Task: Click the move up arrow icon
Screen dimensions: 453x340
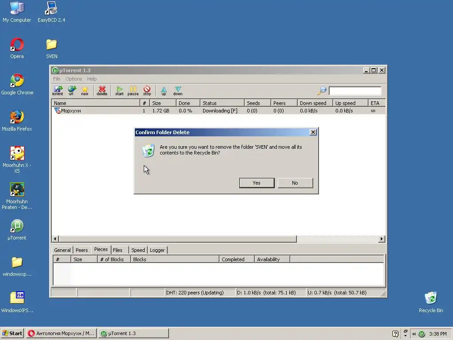Action: pos(164,90)
